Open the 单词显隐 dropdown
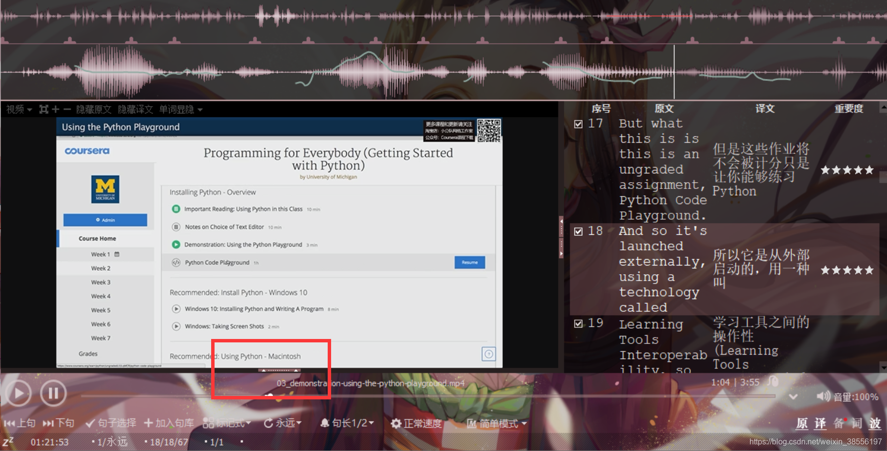Screen dimensions: 887x451 [x=181, y=110]
